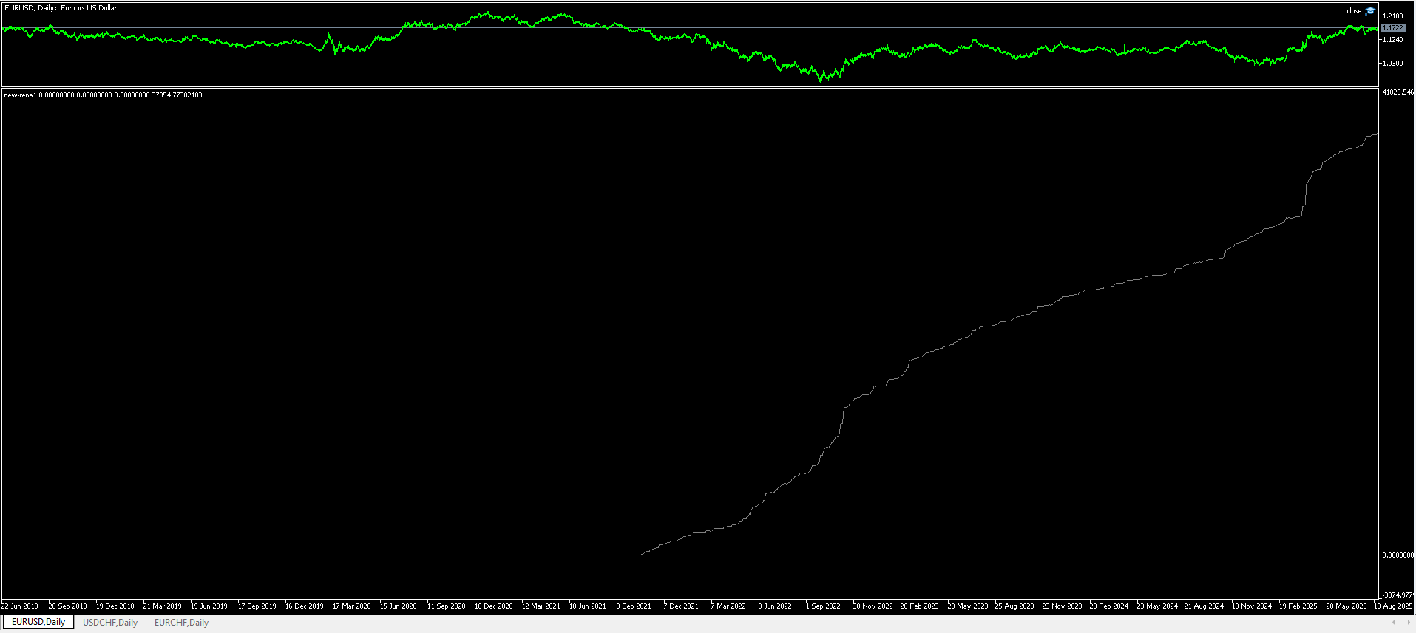Click the 16 Dec 2019 date label
This screenshot has width=1416, height=633.
coord(304,606)
